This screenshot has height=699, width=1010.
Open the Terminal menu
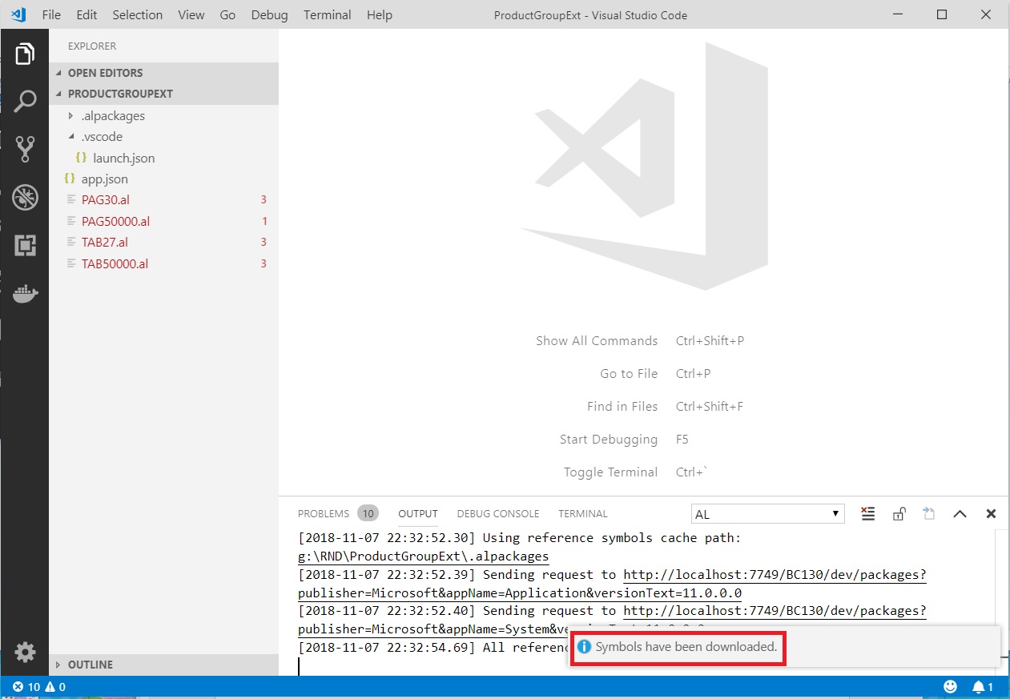coord(327,14)
